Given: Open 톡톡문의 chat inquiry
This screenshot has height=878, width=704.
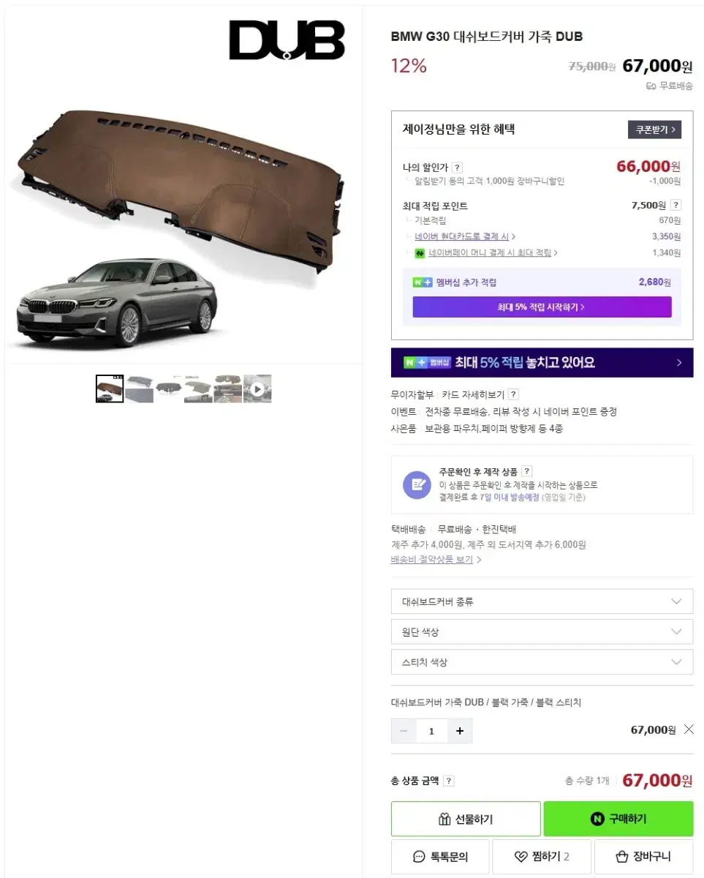Looking at the screenshot, I should click(440, 857).
